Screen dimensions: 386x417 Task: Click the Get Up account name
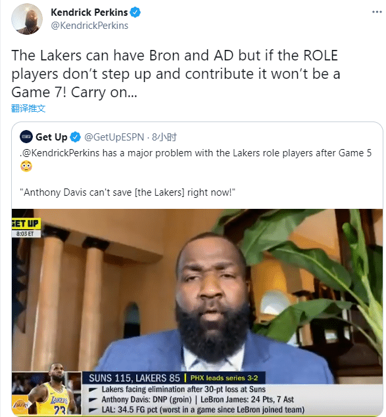pos(51,137)
